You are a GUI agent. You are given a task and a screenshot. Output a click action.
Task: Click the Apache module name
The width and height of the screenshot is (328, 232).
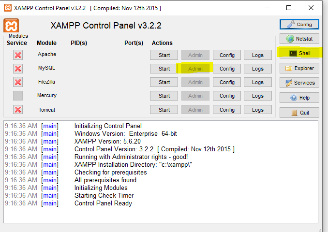point(47,54)
